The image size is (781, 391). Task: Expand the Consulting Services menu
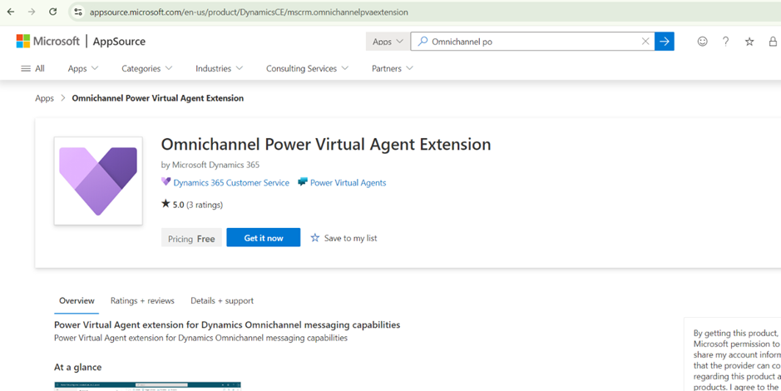pyautogui.click(x=306, y=68)
